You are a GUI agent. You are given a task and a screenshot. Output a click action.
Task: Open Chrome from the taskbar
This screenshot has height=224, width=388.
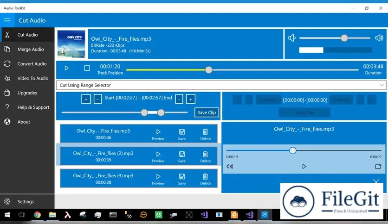(37, 215)
